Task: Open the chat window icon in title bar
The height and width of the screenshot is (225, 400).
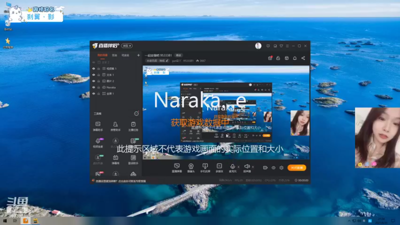Action: click(275, 46)
